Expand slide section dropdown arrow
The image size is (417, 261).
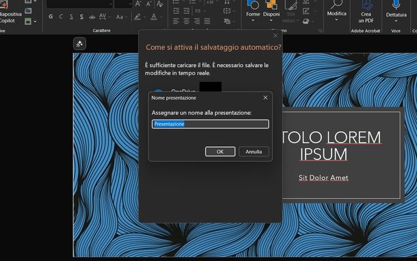point(35,21)
